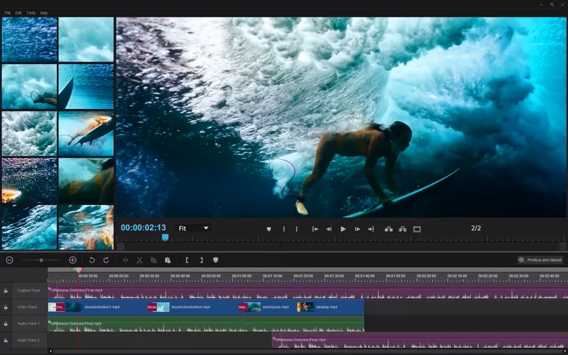Select the surfboard fin thumbnail in media panel
The width and height of the screenshot is (568, 355).
[86, 87]
